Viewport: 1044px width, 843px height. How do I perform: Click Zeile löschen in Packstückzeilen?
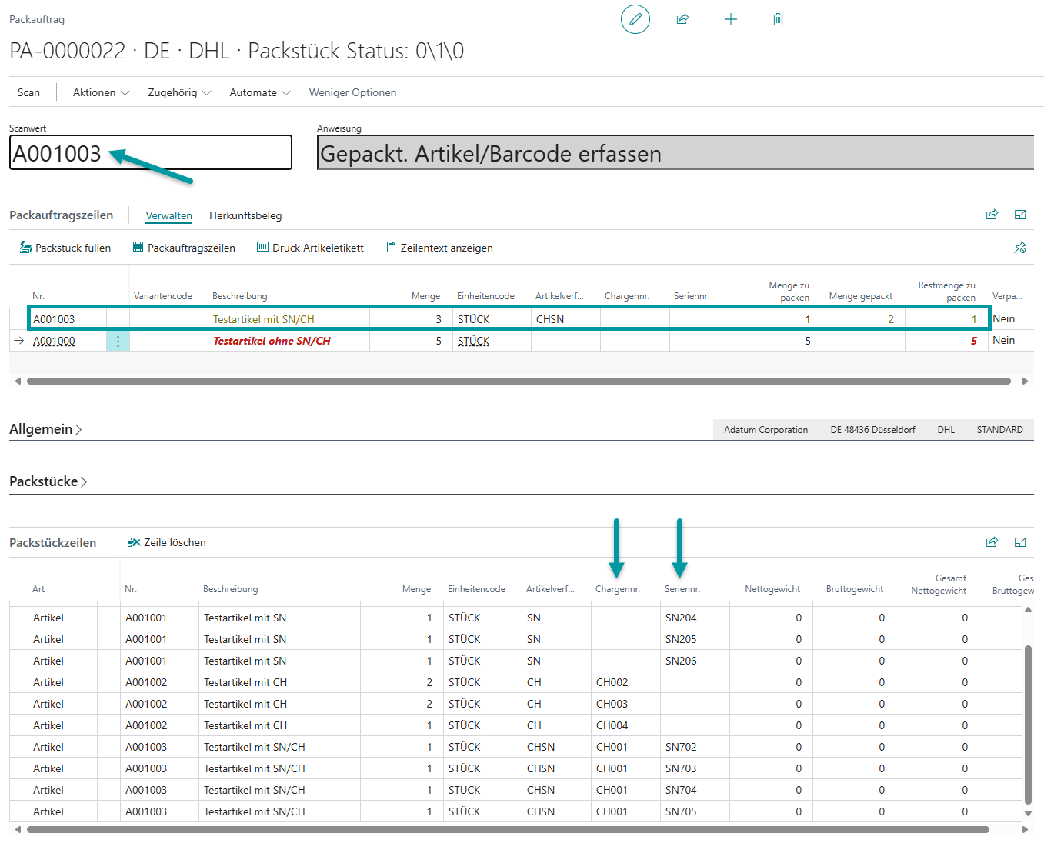[x=167, y=542]
